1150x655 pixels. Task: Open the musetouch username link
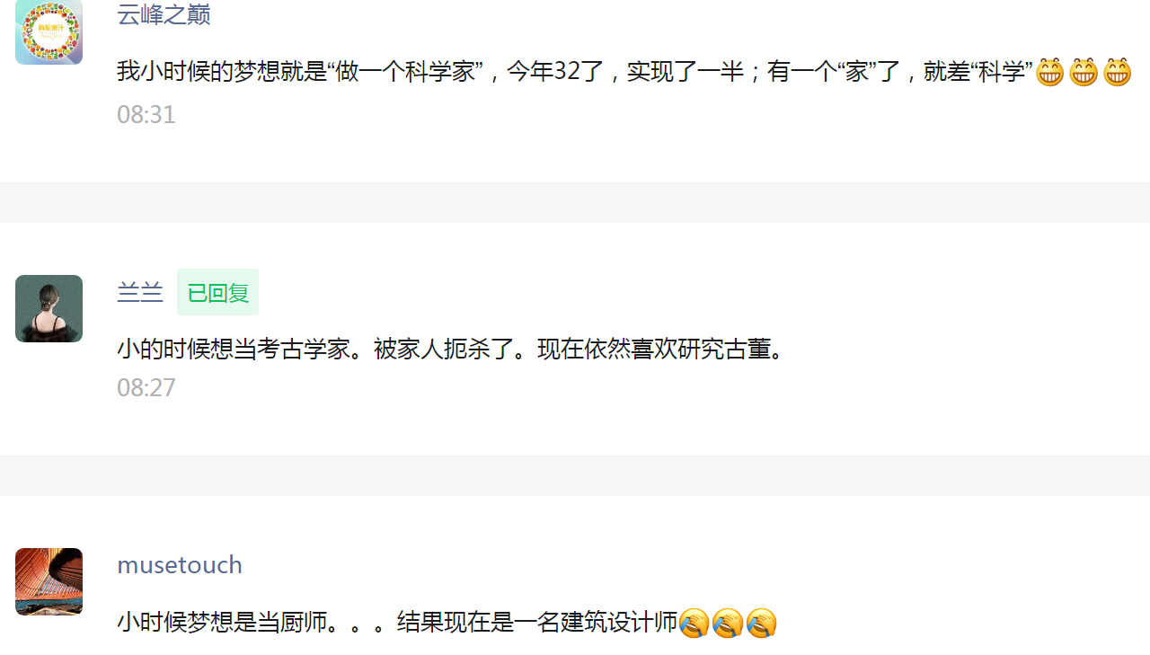[180, 565]
